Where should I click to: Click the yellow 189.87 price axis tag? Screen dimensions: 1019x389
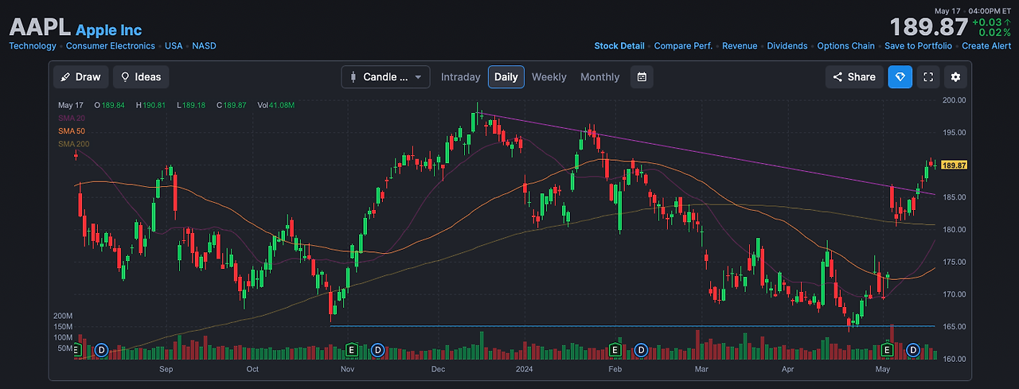(x=954, y=165)
